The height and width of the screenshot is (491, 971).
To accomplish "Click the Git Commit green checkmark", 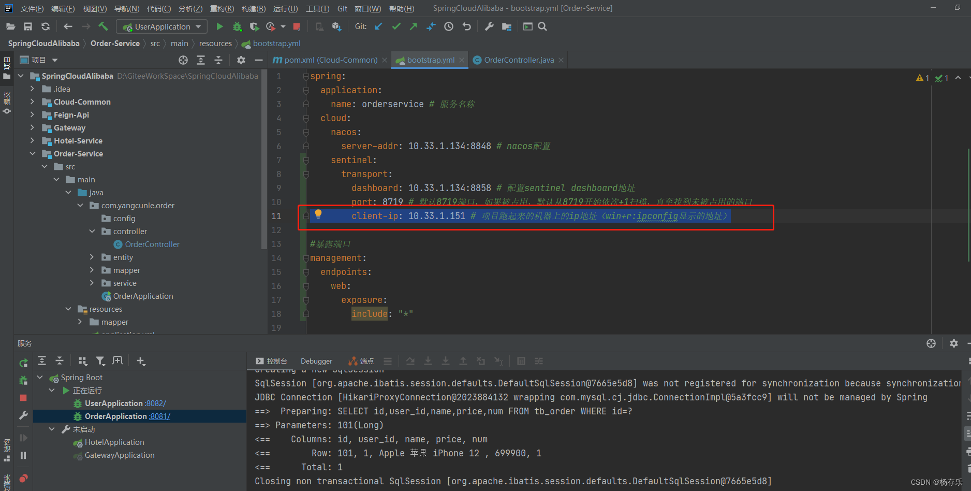I will pyautogui.click(x=396, y=26).
